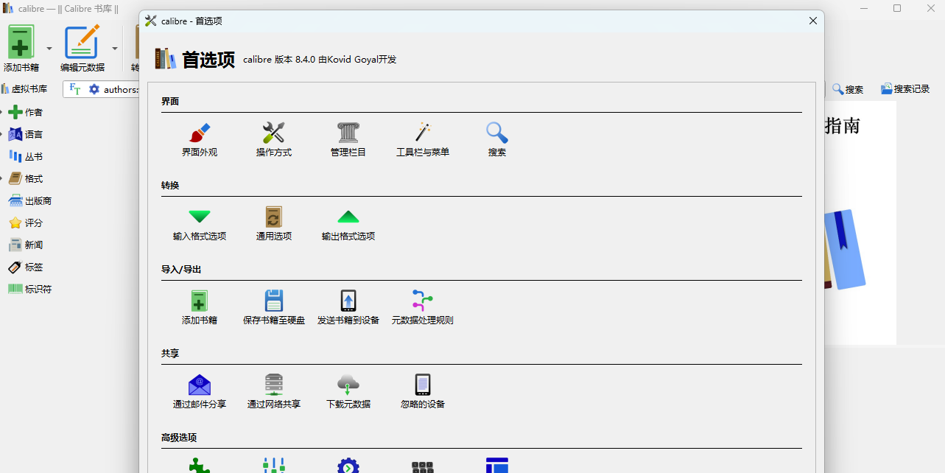Open 工具栏与菜单 magic wand icon
This screenshot has width=945, height=473.
[423, 133]
